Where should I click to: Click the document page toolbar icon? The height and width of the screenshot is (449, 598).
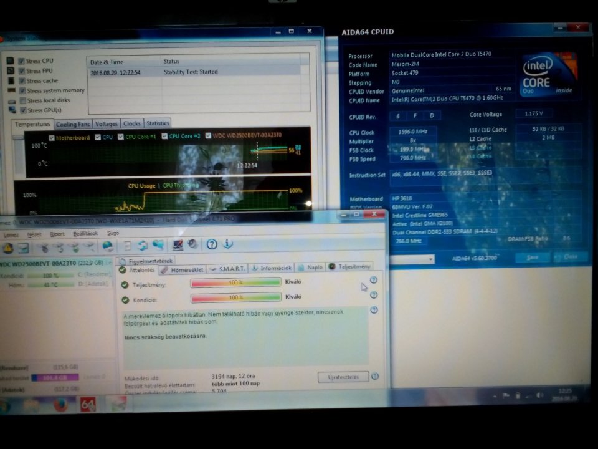pyautogui.click(x=127, y=246)
